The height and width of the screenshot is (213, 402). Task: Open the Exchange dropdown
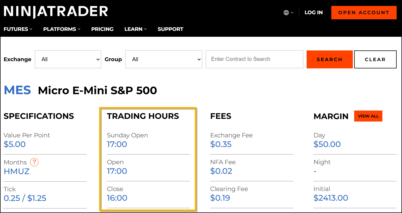pos(68,59)
